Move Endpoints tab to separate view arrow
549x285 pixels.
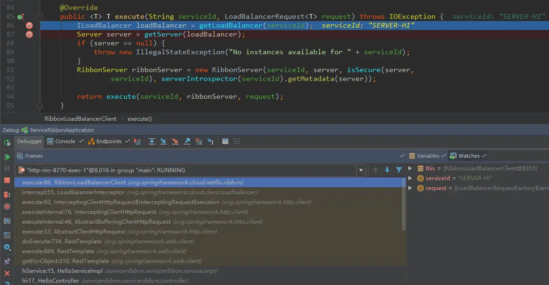pos(127,141)
